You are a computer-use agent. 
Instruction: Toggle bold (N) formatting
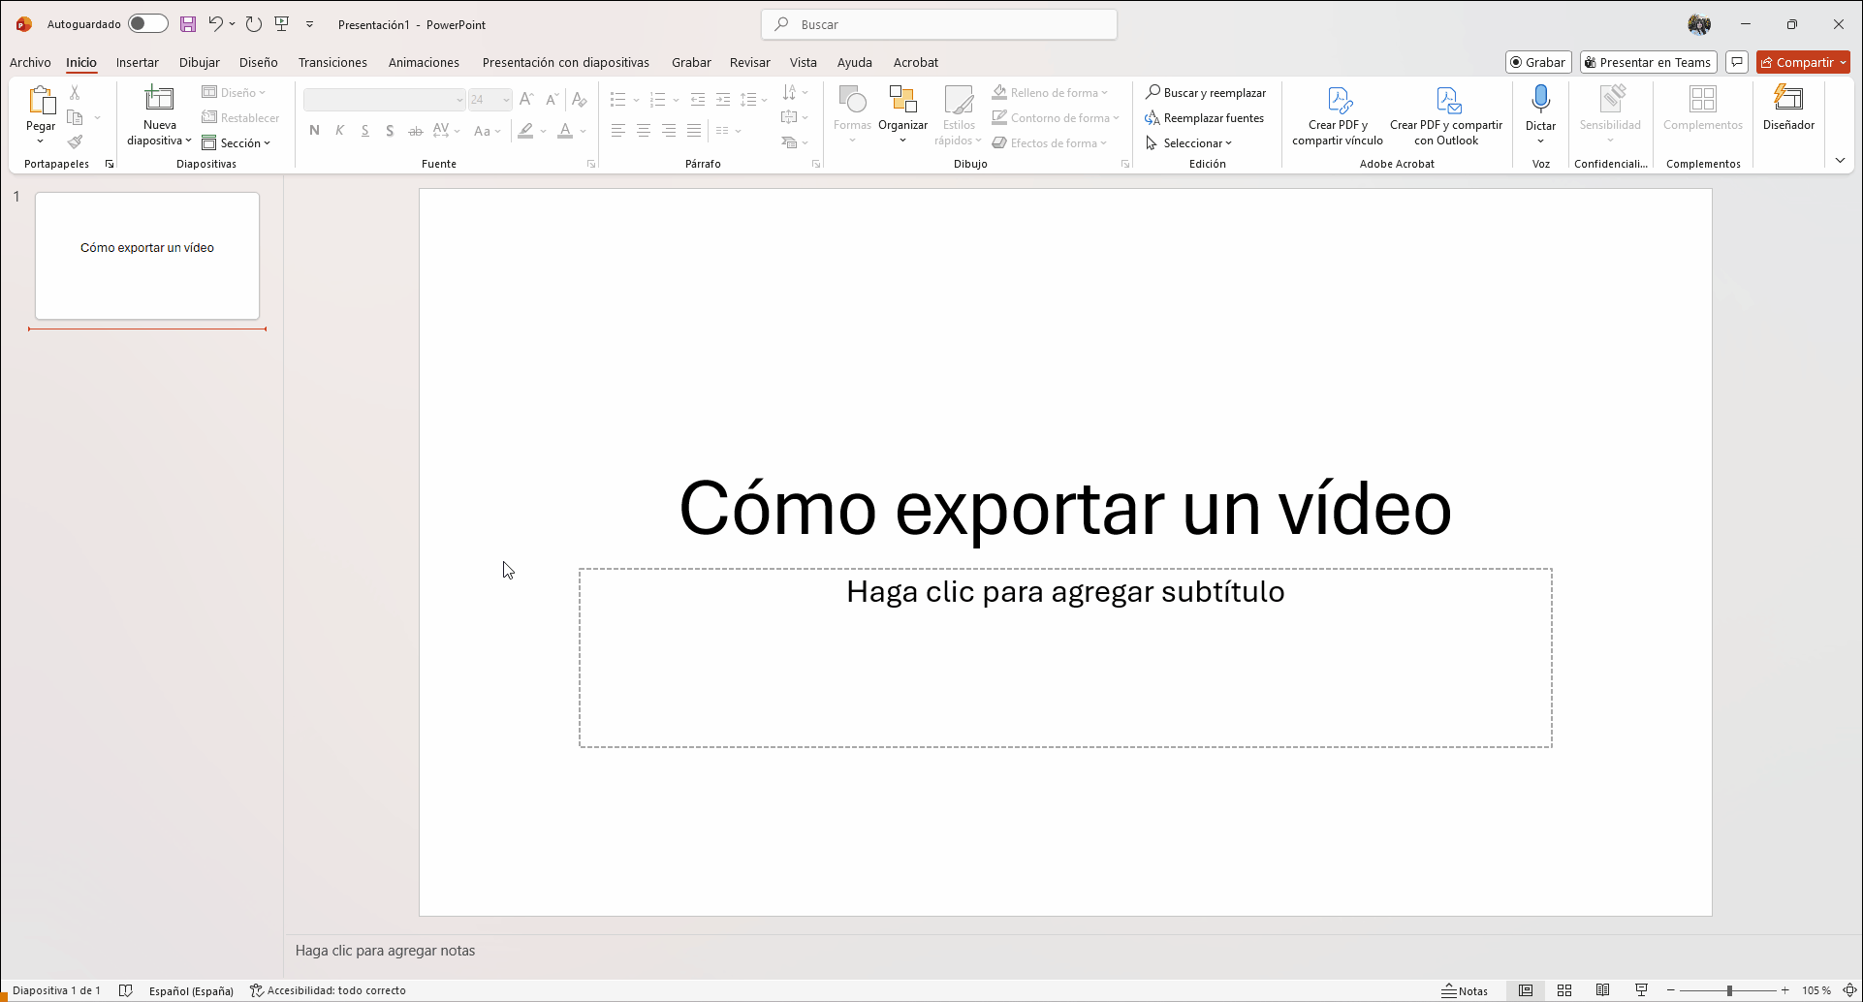tap(314, 130)
